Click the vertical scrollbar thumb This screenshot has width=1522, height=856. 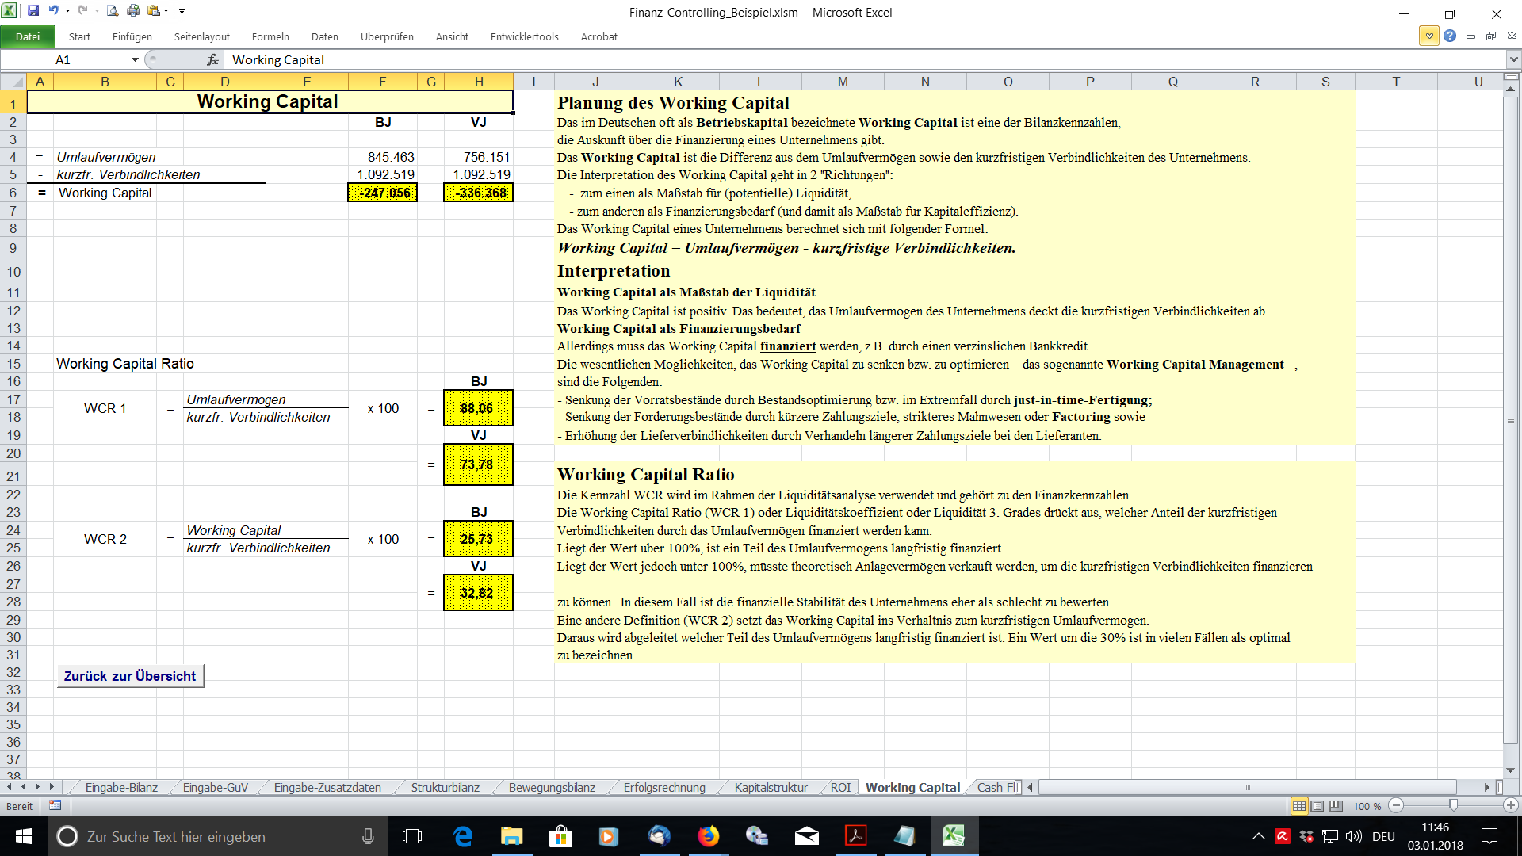1511,420
